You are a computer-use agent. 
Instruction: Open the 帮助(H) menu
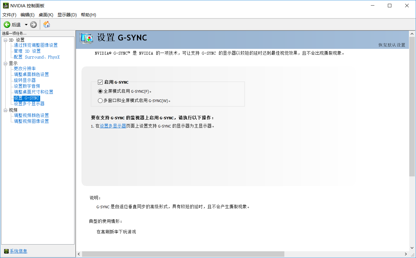pos(88,15)
